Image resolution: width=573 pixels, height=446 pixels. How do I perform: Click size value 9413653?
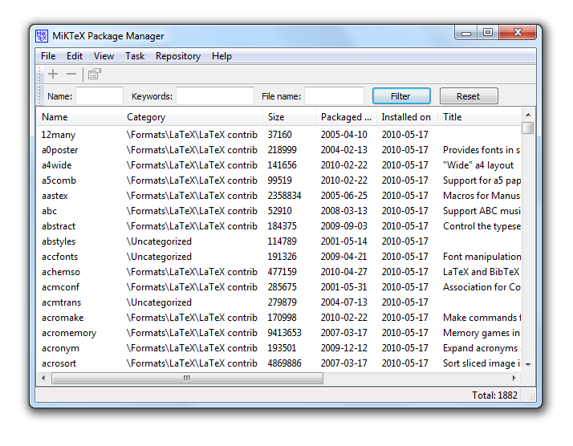tap(284, 333)
